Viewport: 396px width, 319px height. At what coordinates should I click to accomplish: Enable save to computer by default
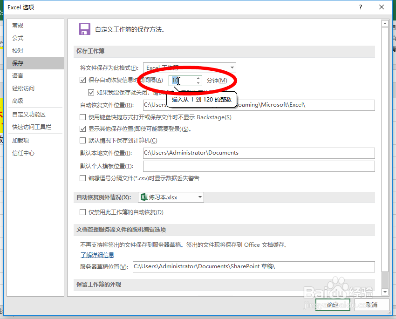82,140
